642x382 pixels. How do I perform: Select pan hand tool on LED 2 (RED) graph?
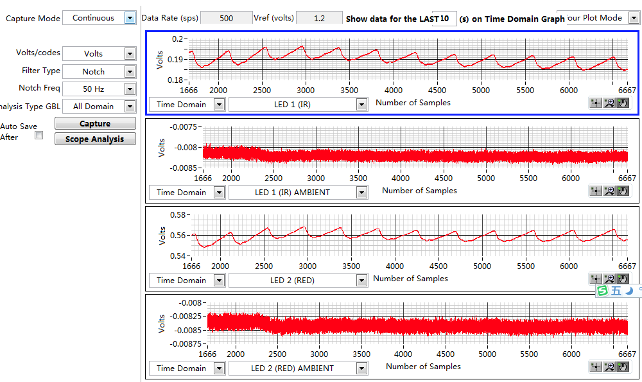click(x=623, y=279)
